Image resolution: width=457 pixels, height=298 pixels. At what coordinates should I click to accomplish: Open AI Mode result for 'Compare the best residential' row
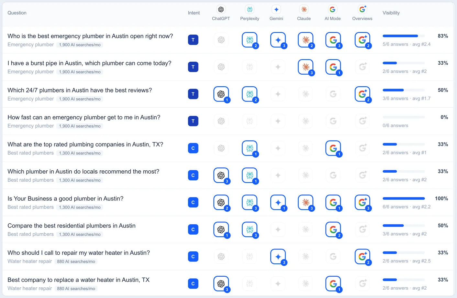click(x=333, y=230)
